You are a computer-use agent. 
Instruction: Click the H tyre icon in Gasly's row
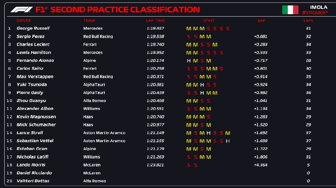pyautogui.click(x=202, y=93)
